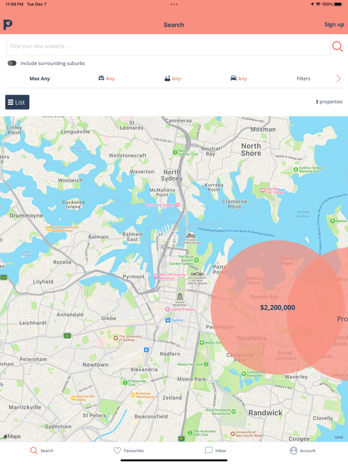Open the Legal link on map
This screenshot has height=464, width=348.
pyautogui.click(x=339, y=437)
